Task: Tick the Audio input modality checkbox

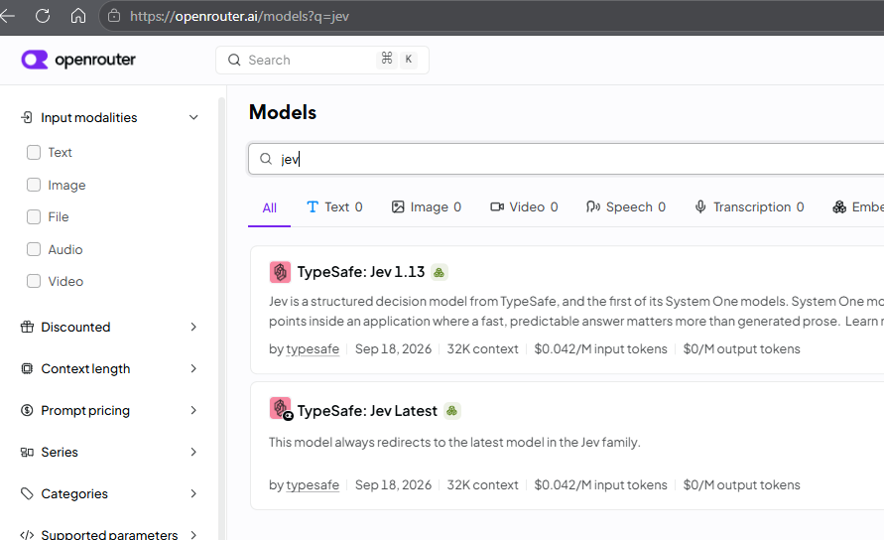Action: coord(34,249)
